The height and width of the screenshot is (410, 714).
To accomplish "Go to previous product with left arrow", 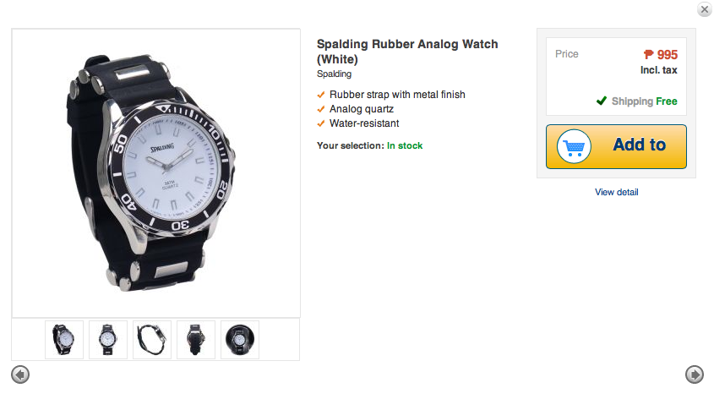I will 20,374.
